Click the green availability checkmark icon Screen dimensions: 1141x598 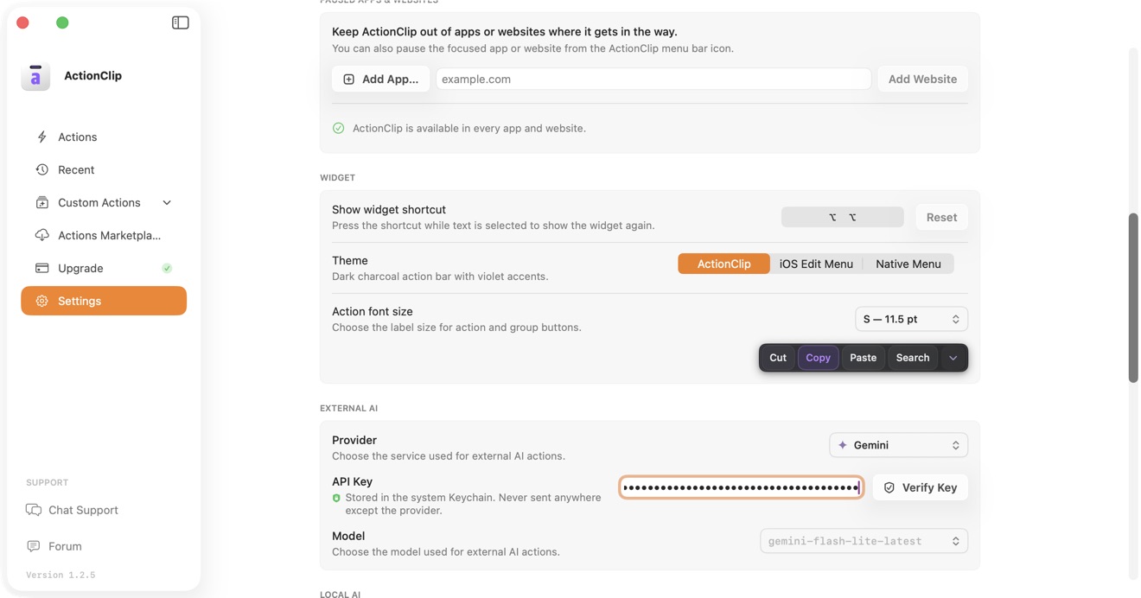pyautogui.click(x=338, y=128)
